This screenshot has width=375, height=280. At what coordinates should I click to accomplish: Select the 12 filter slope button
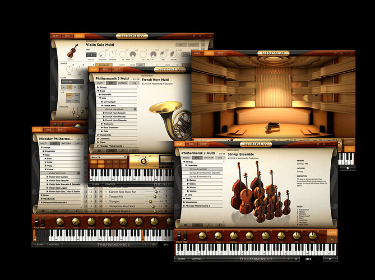coord(70,87)
